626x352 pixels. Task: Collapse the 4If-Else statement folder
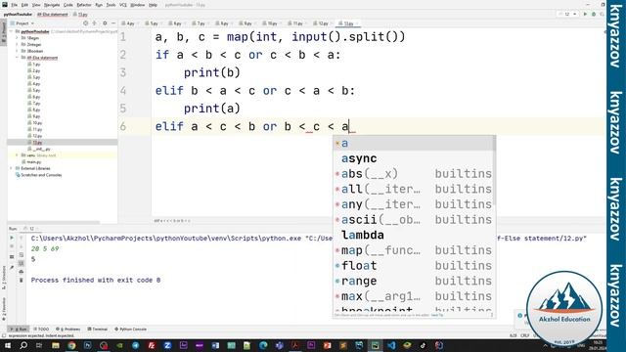click(x=18, y=58)
